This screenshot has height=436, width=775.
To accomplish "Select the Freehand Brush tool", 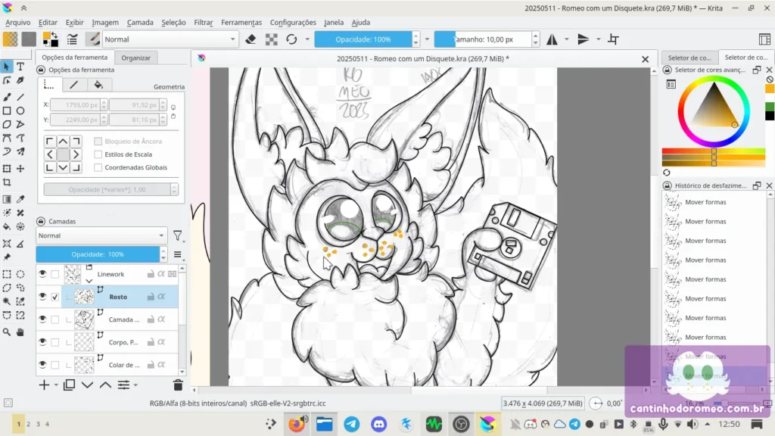I will (7, 98).
